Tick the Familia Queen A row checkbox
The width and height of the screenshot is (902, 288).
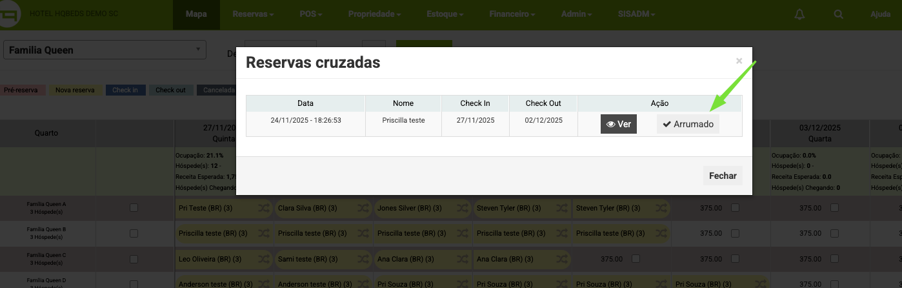pyautogui.click(x=134, y=208)
